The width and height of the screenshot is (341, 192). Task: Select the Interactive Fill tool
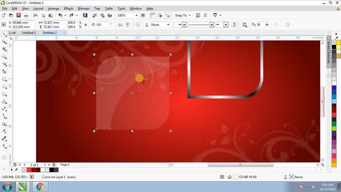(x=4, y=146)
